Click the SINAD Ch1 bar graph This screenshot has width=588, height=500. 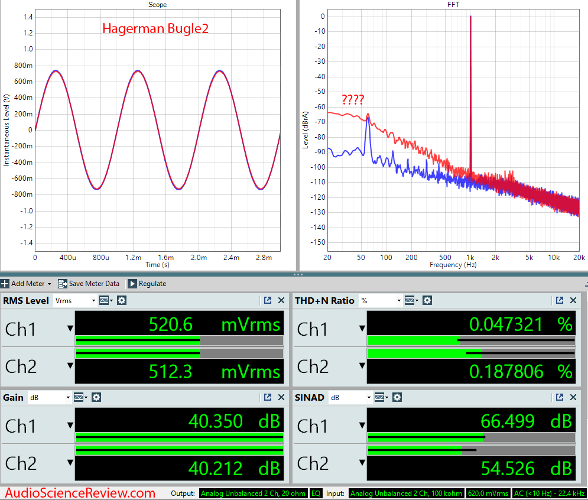[471, 437]
